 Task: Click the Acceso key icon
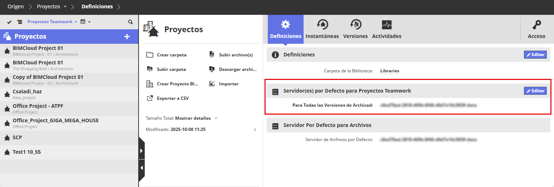(x=536, y=25)
